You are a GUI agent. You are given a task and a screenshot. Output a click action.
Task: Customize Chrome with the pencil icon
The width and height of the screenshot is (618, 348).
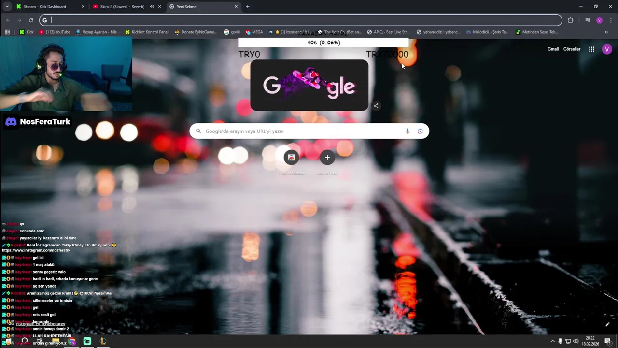click(x=607, y=324)
